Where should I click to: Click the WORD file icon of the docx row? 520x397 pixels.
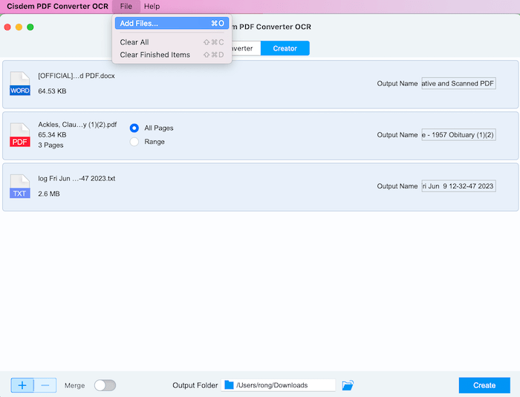pos(20,84)
